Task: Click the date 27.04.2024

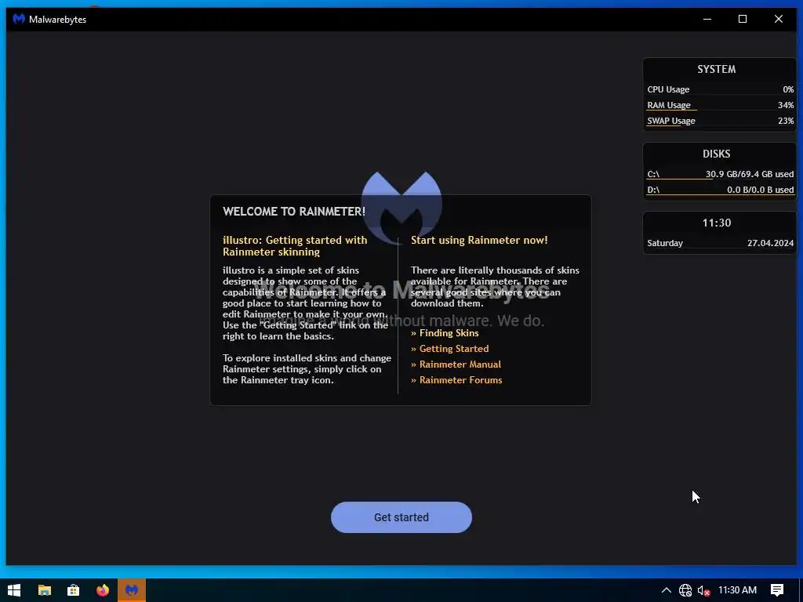Action: 770,243
